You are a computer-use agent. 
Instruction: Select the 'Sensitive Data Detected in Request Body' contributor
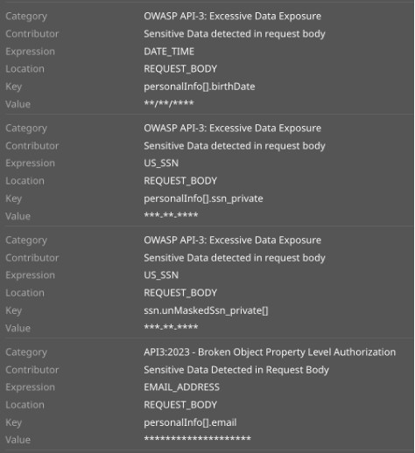point(236,370)
